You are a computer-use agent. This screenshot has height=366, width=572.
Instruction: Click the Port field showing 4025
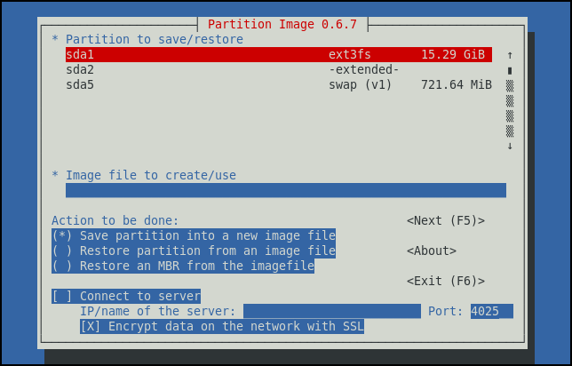tap(491, 311)
